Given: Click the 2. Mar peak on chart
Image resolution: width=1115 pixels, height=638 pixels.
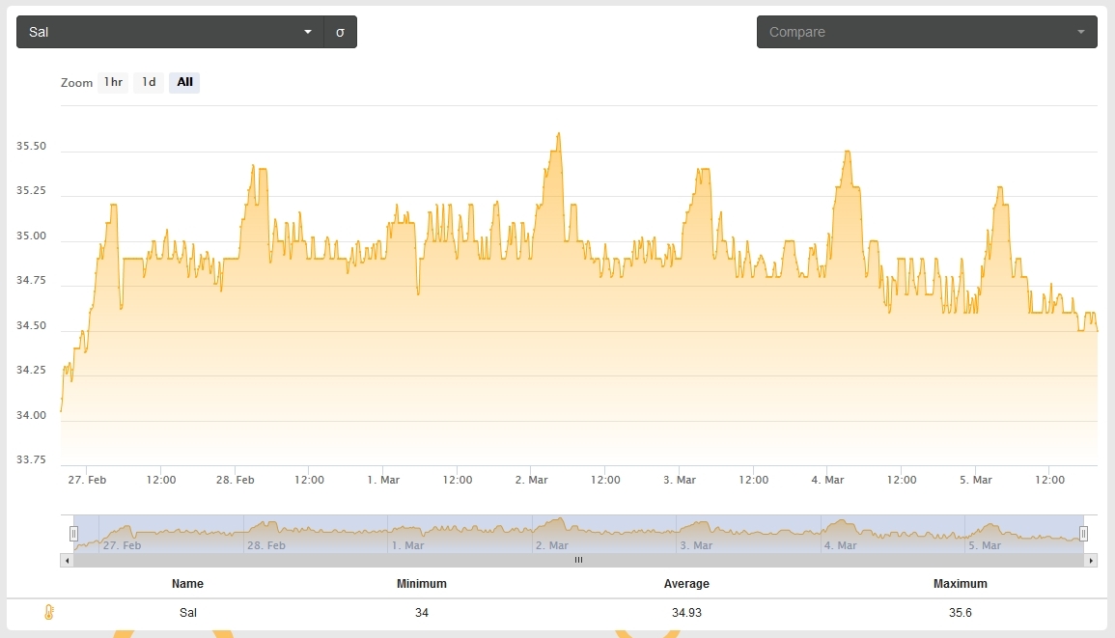Looking at the screenshot, I should coord(559,134).
